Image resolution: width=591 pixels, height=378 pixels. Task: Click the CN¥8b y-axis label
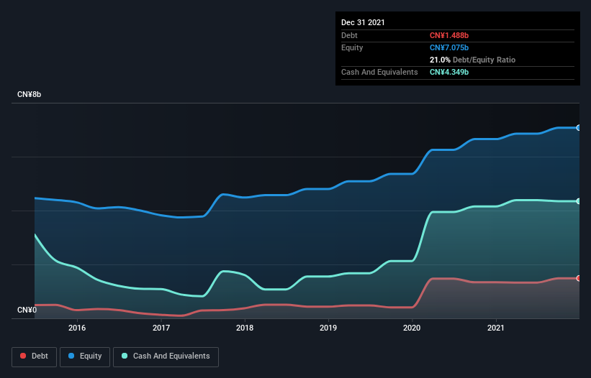pos(29,94)
